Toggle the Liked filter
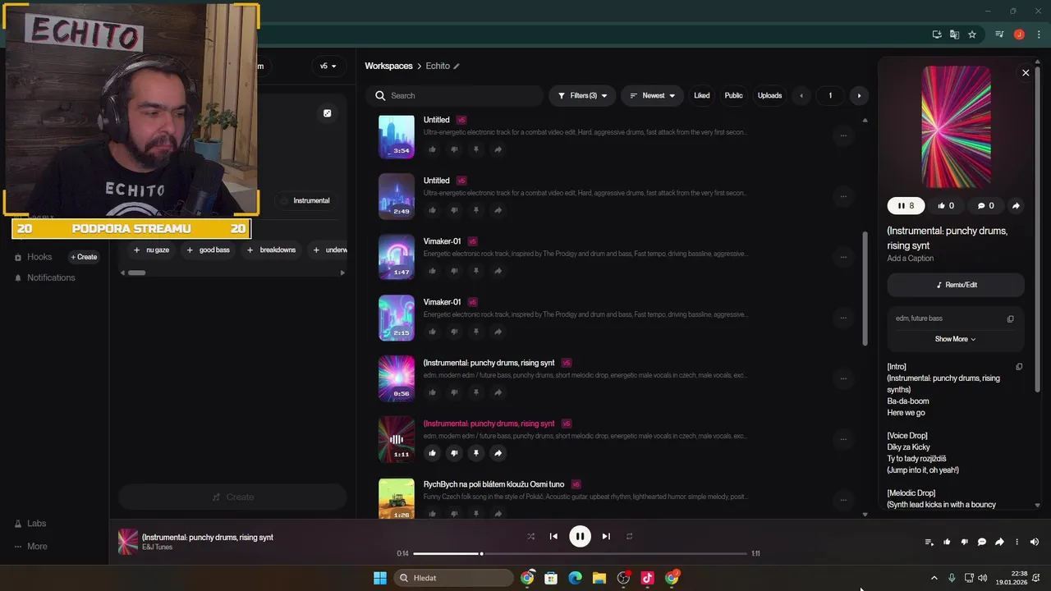The width and height of the screenshot is (1051, 591). tap(702, 95)
